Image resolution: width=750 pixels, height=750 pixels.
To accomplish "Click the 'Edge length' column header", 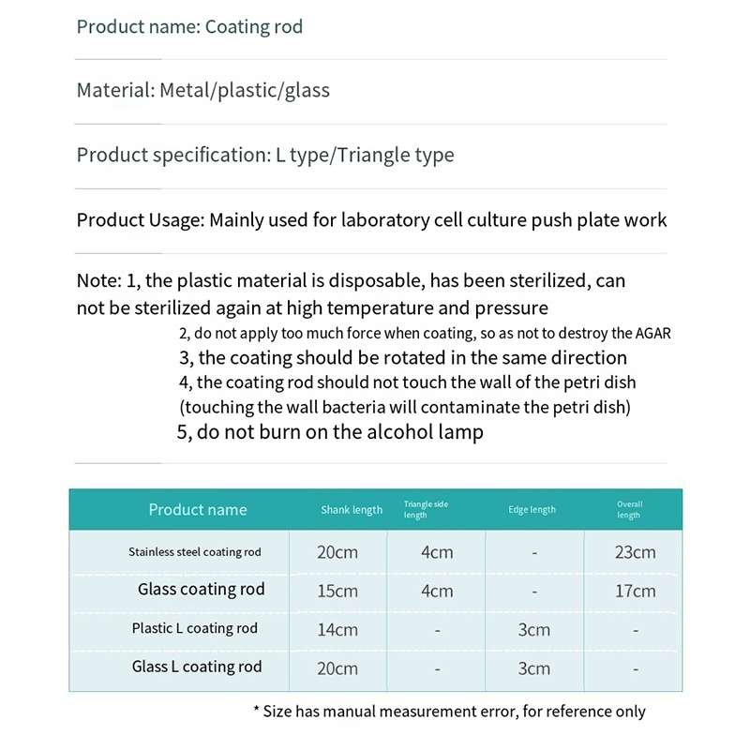I will click(532, 510).
